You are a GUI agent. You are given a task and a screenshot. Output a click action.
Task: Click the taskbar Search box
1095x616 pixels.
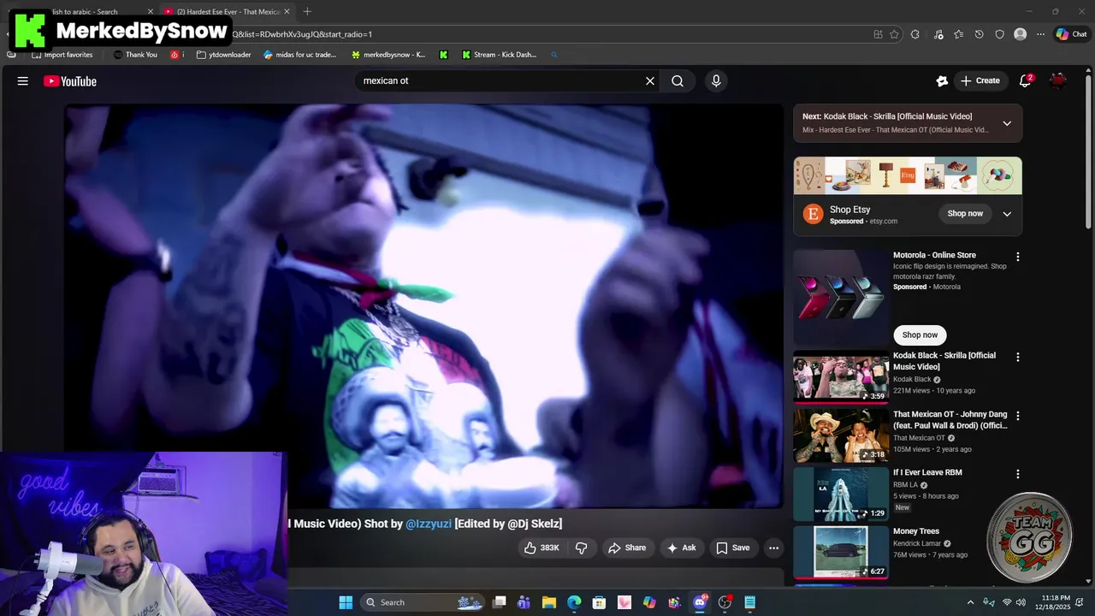[x=423, y=602]
